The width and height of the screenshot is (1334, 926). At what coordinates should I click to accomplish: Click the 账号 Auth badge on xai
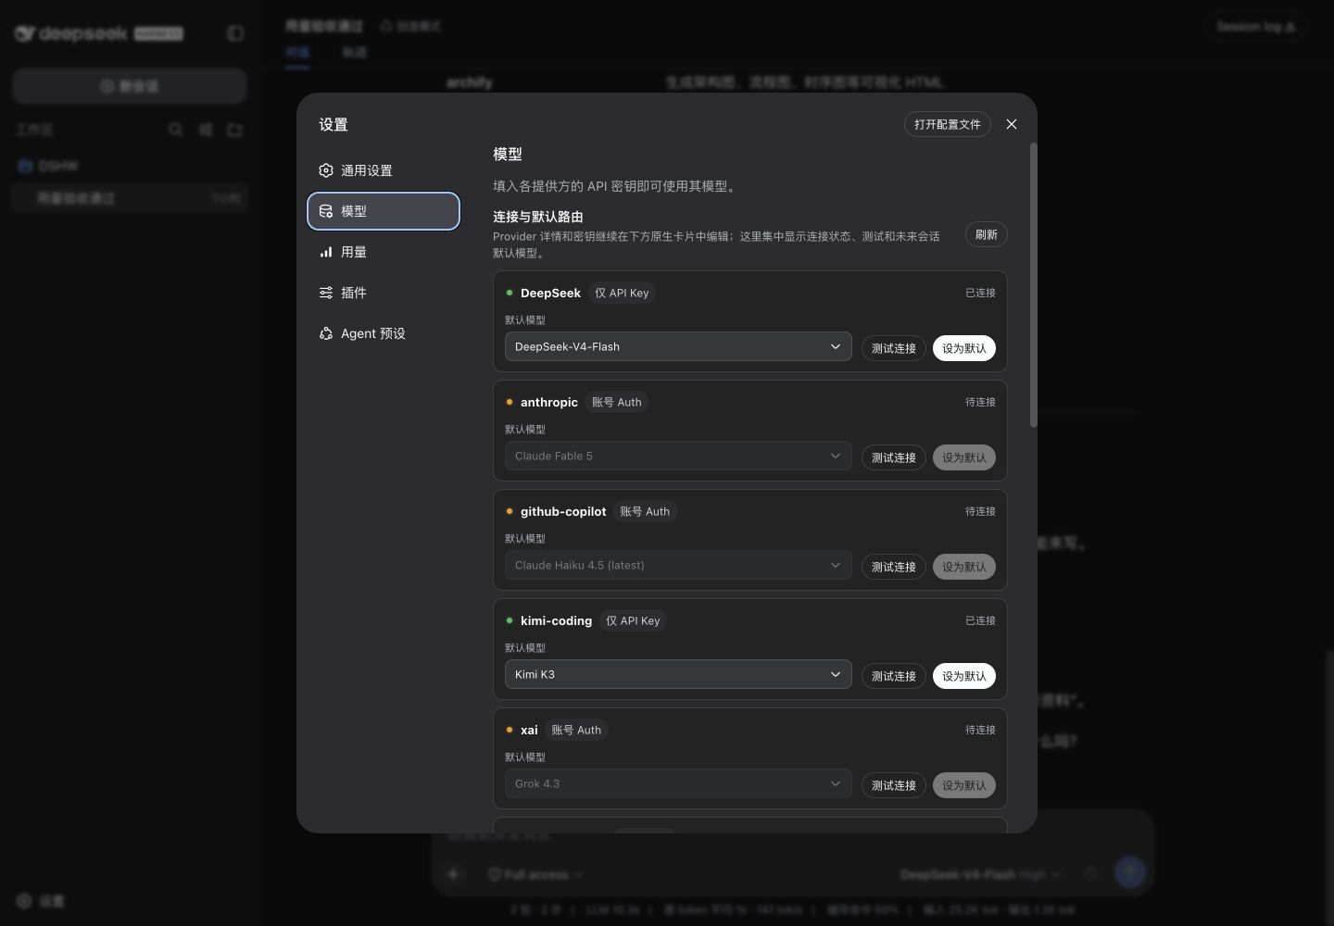[x=576, y=730]
